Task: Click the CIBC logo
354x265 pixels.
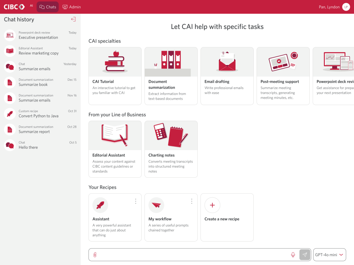Action: 14,7
